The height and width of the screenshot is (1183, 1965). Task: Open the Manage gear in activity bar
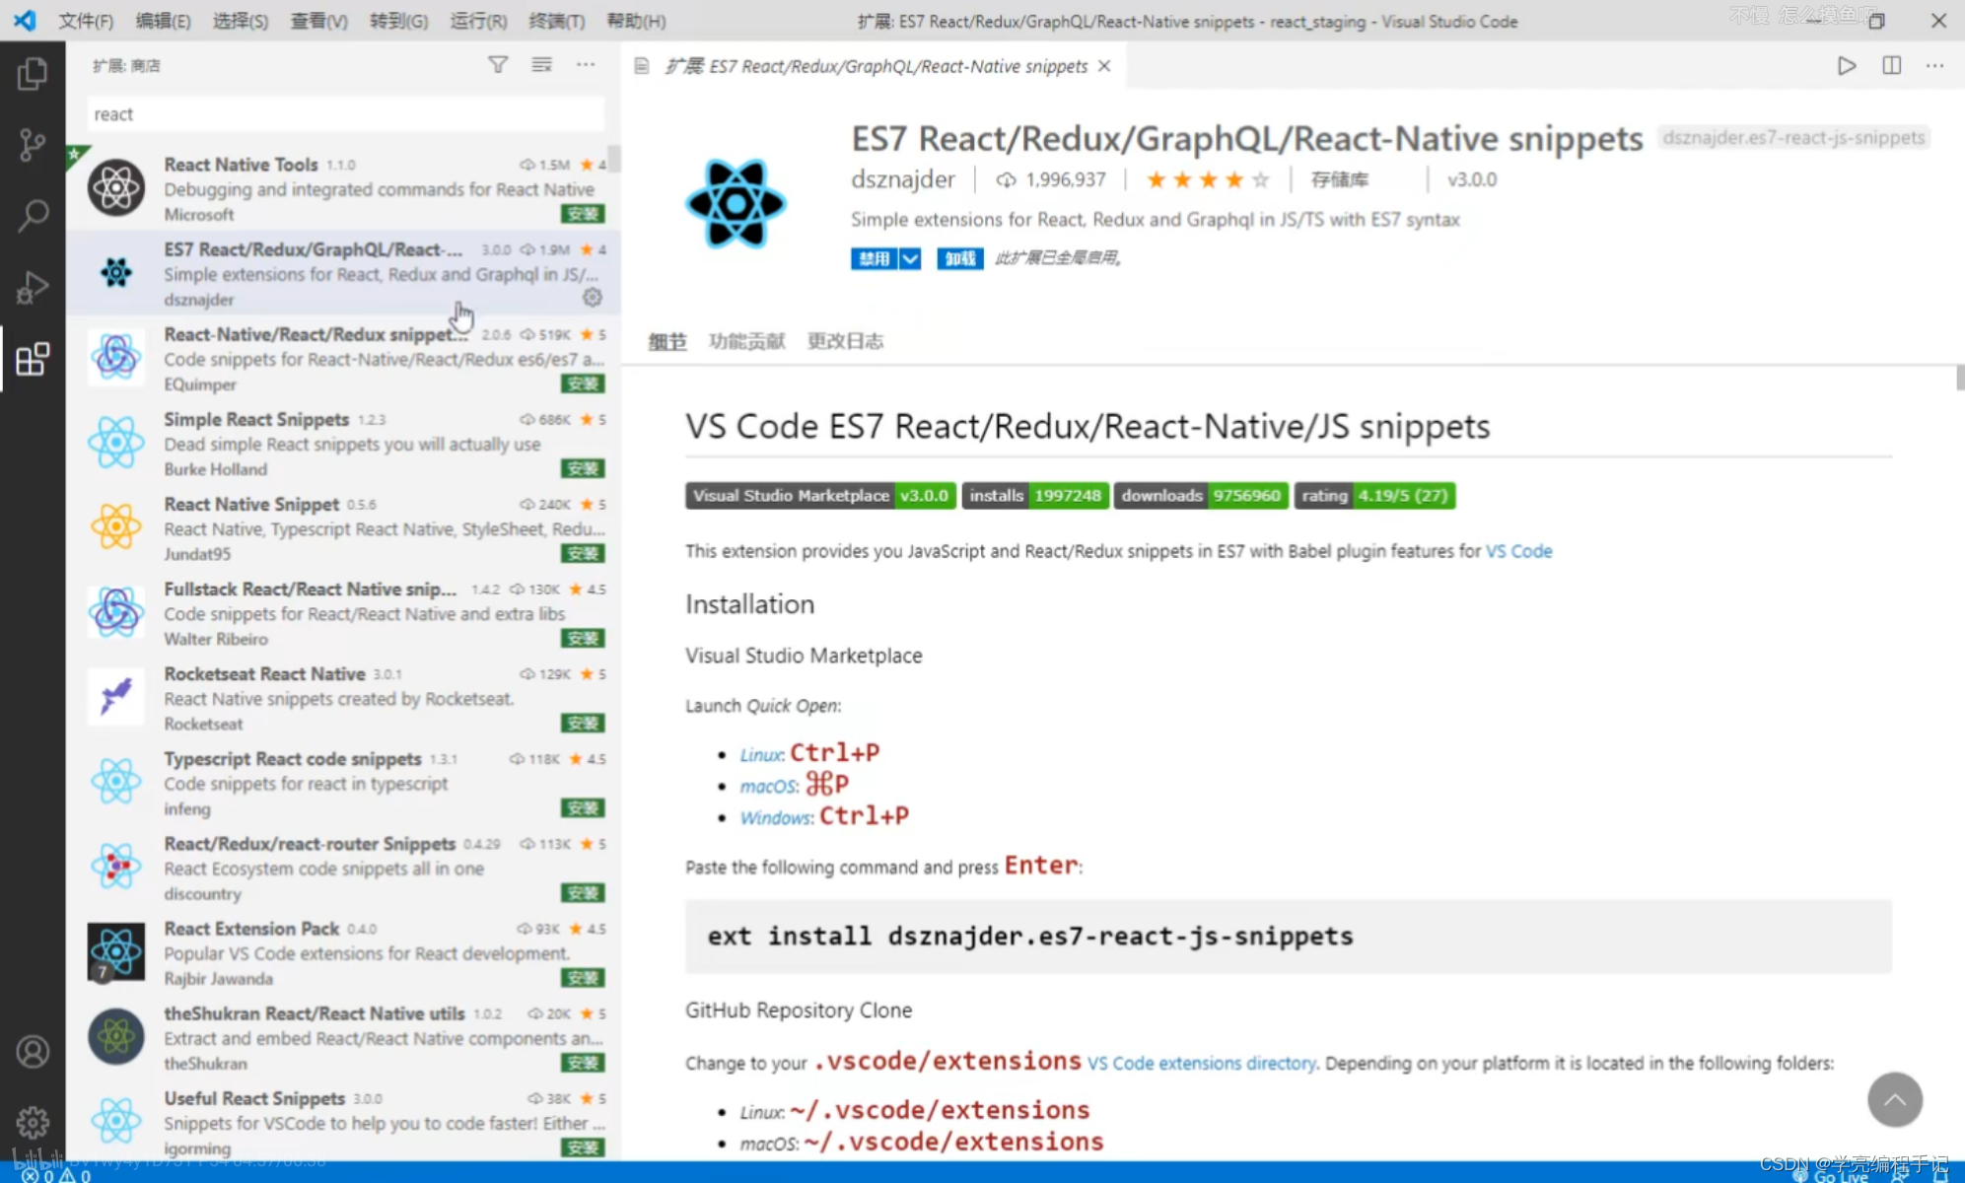coord(33,1122)
